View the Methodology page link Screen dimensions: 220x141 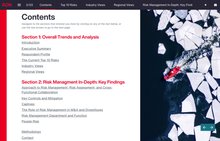pos(31,132)
